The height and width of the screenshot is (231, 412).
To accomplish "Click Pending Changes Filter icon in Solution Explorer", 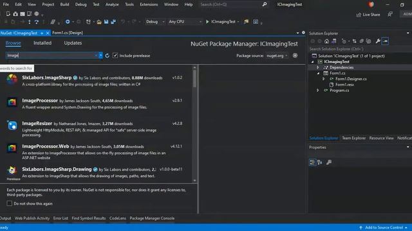I will (x=344, y=41).
